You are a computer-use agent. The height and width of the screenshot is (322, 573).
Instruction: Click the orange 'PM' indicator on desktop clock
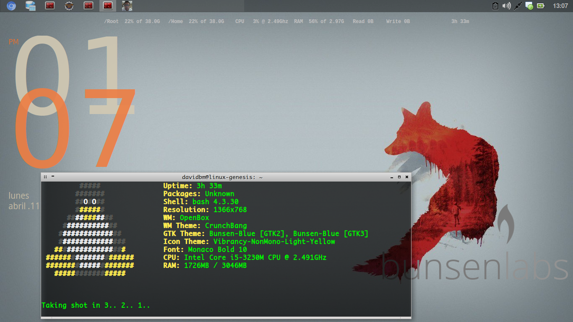(13, 42)
